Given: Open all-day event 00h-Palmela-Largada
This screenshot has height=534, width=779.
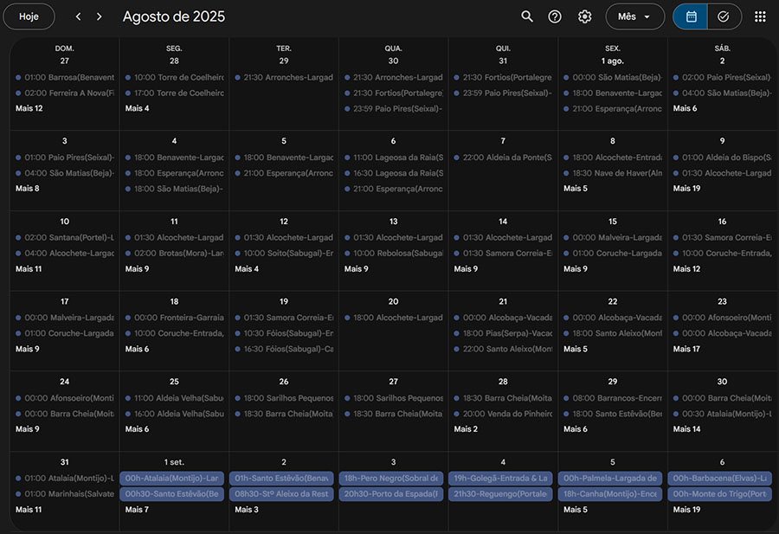Looking at the screenshot, I should [x=610, y=478].
